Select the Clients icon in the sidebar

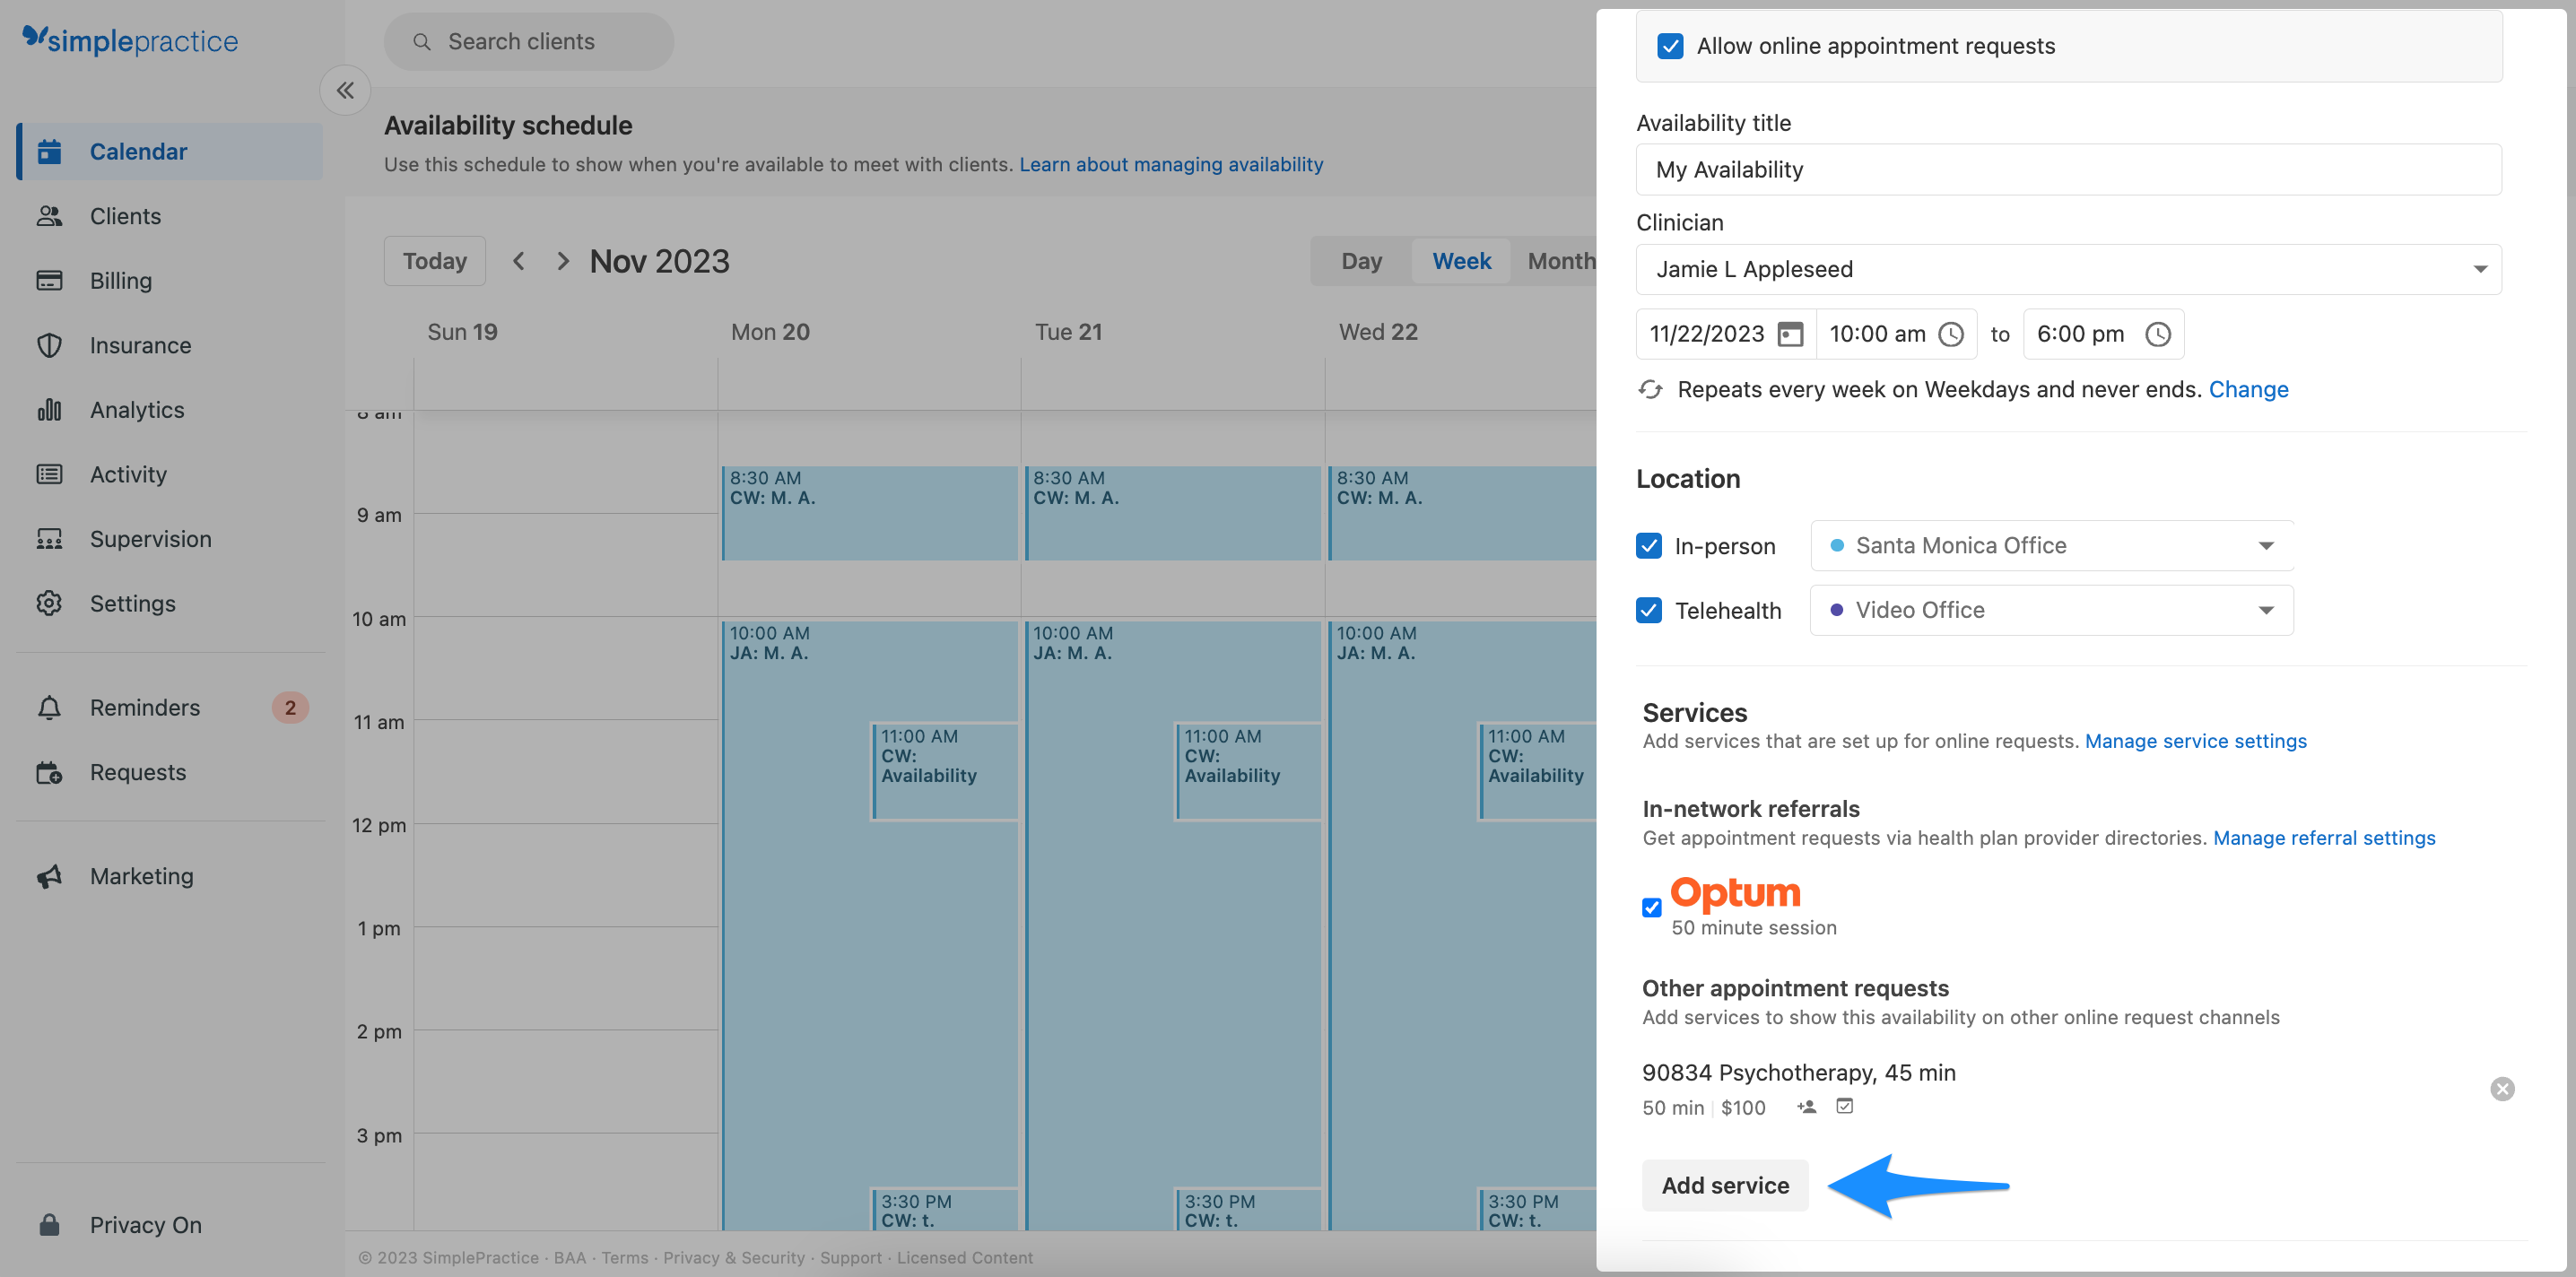pyautogui.click(x=50, y=215)
